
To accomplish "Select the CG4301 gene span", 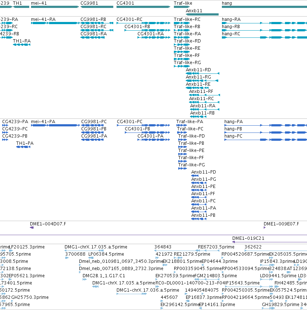I will click(143, 7).
